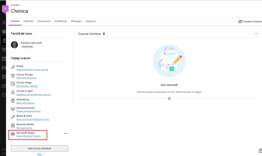Viewport: 262px width, 156px height.
Task: Click the Attendance label text
Action: (23, 99)
